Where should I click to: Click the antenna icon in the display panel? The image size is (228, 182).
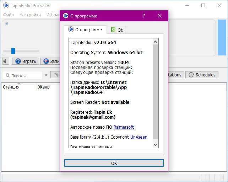pyautogui.click(x=7, y=23)
